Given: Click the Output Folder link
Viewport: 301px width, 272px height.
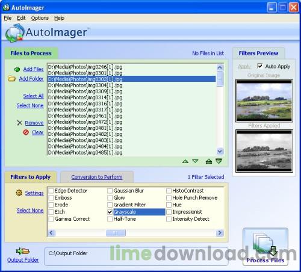Looking at the screenshot, I should (x=23, y=260).
